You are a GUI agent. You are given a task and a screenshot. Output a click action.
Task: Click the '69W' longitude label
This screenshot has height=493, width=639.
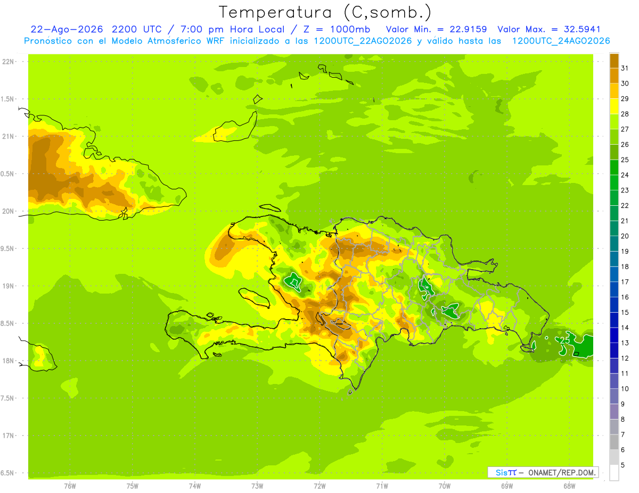pyautogui.click(x=506, y=486)
